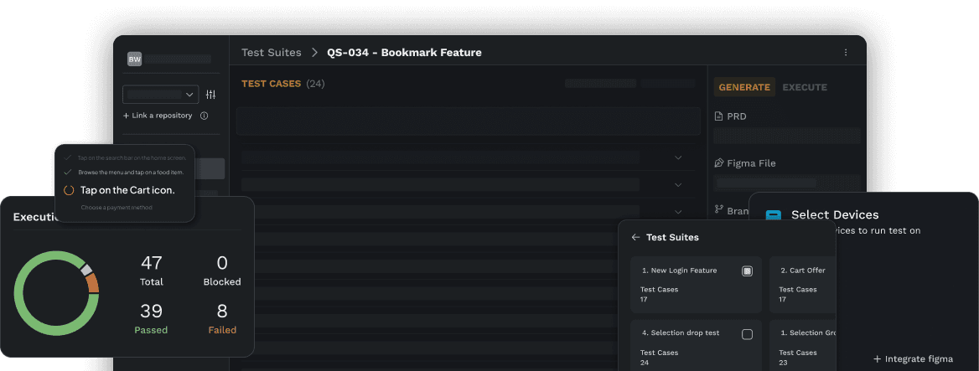Click Integrate figma button

[x=913, y=358]
